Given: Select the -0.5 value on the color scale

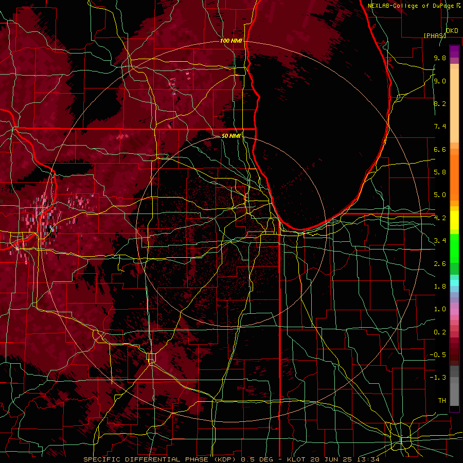Looking at the screenshot, I should coord(438,355).
